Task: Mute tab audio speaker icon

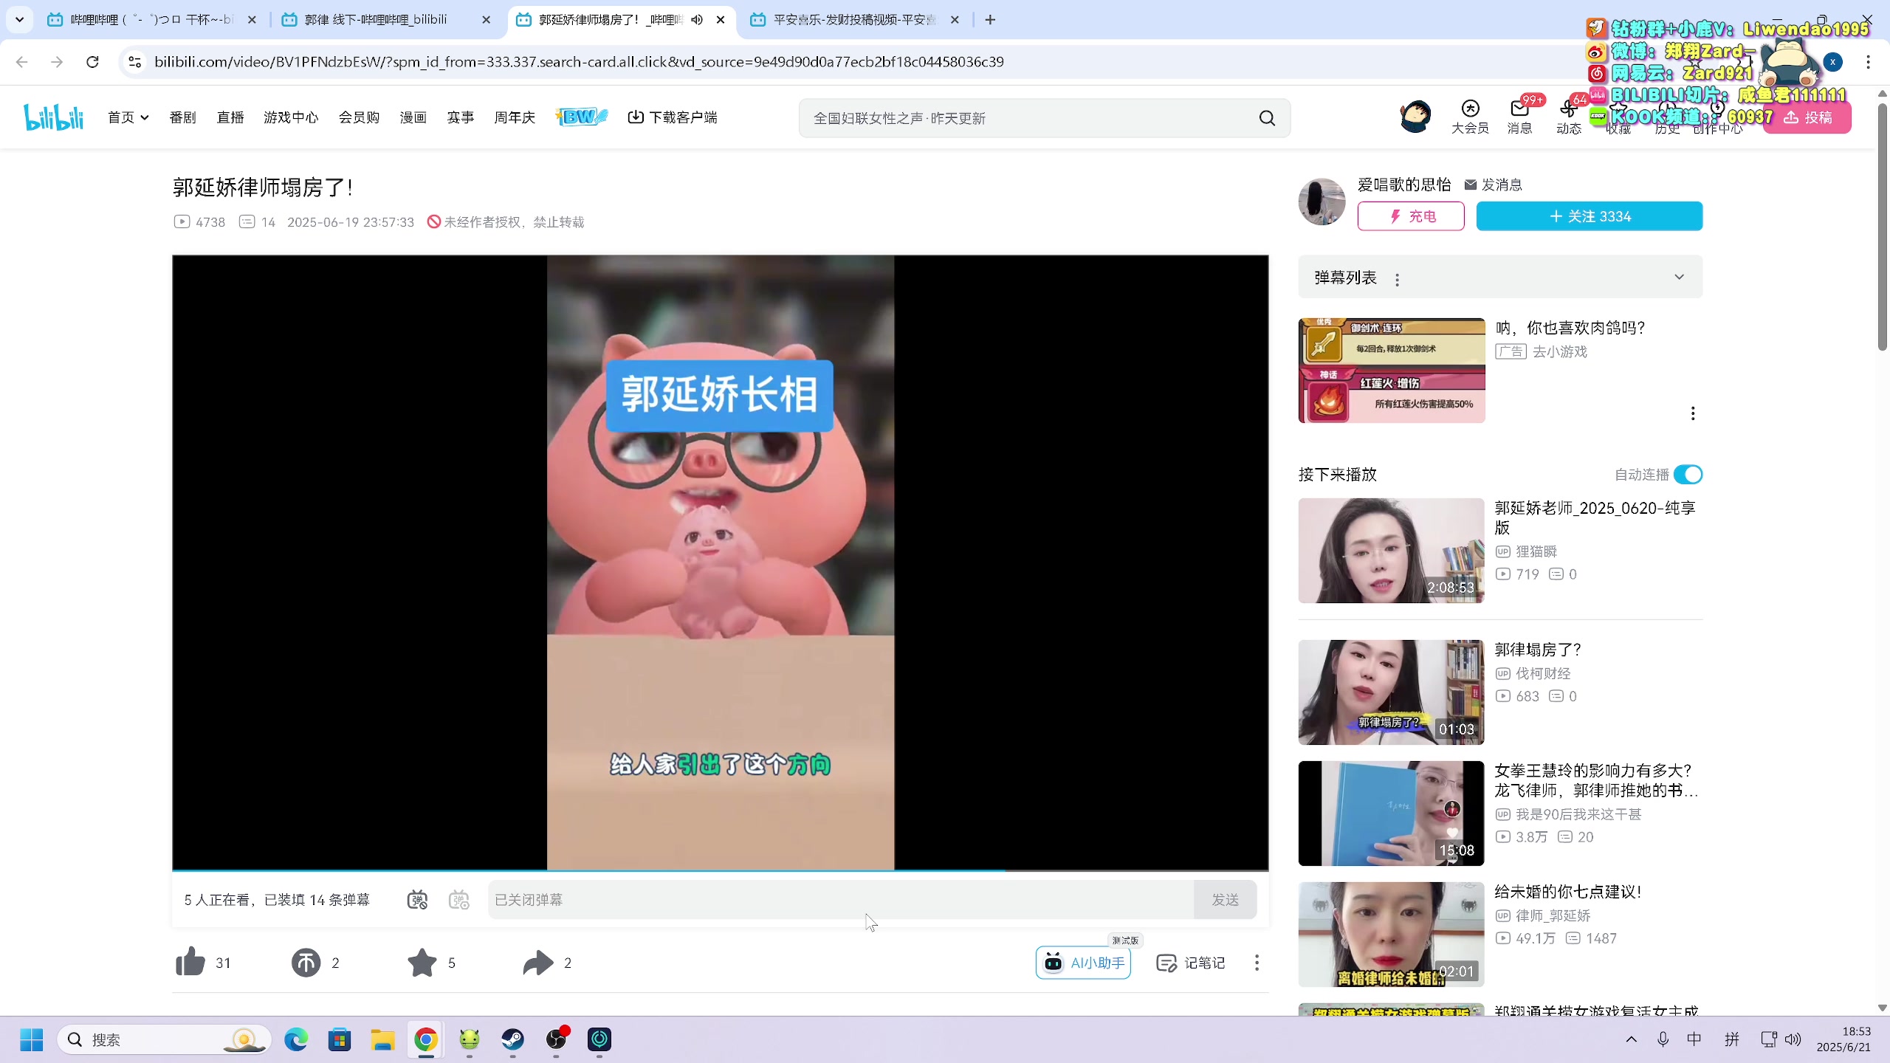Action: click(x=697, y=20)
